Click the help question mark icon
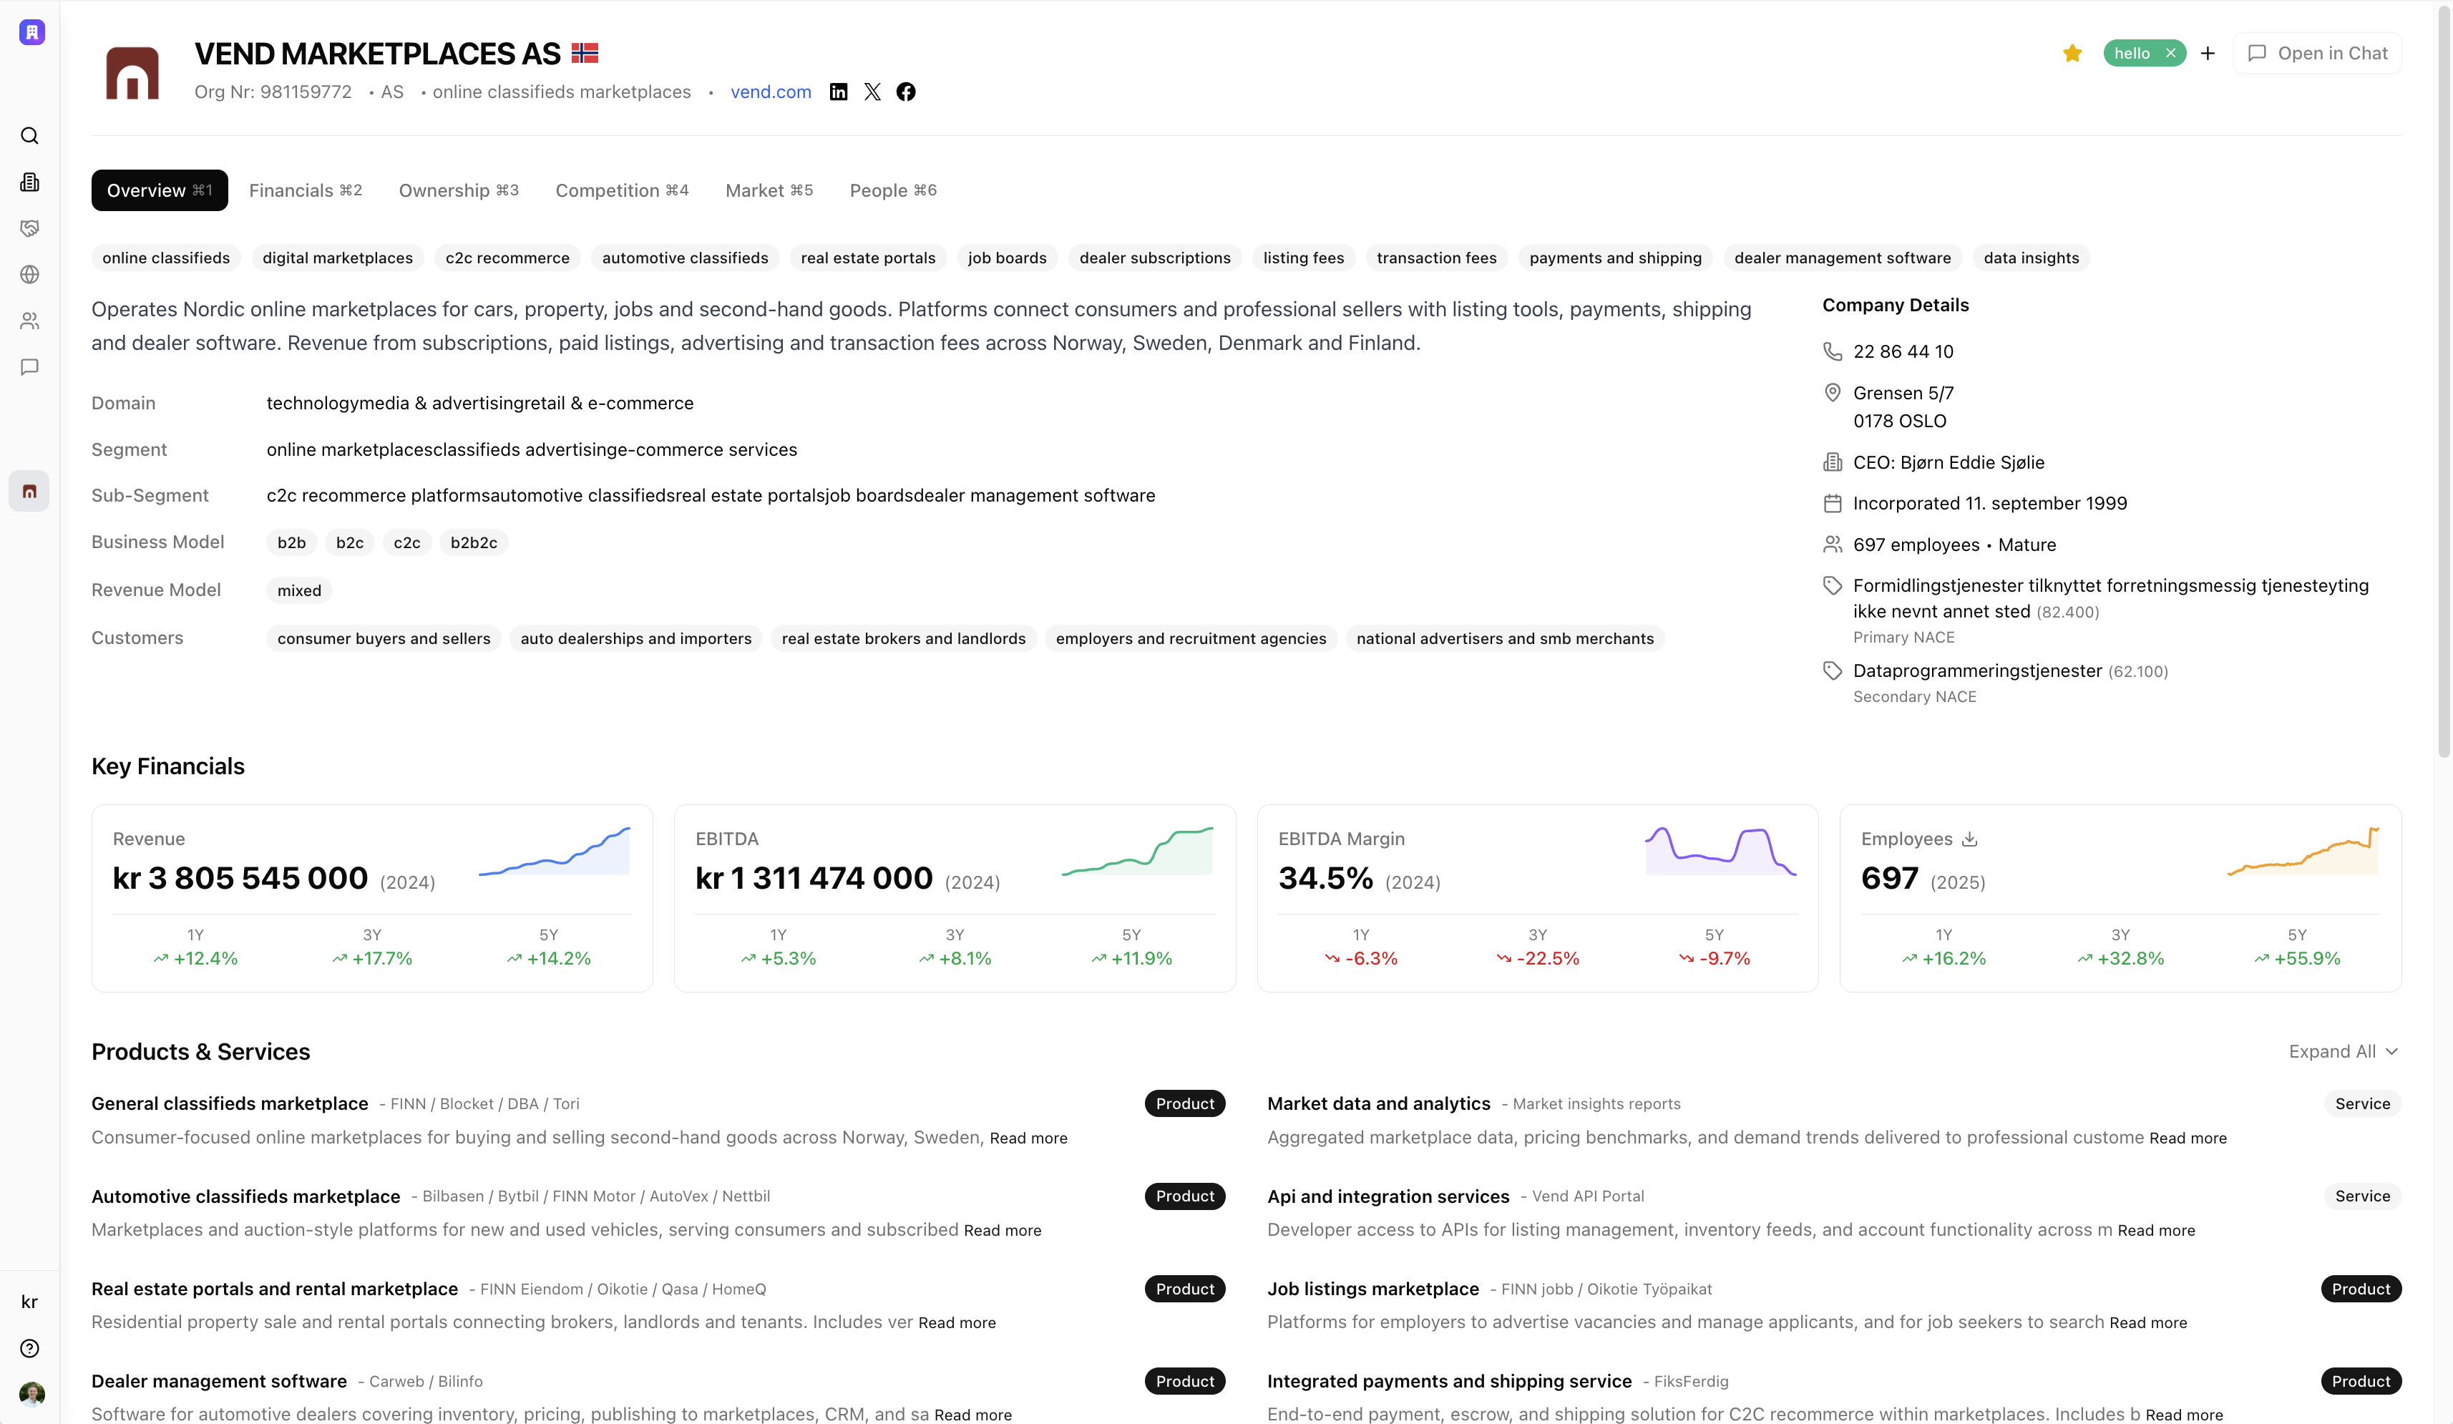The width and height of the screenshot is (2453, 1424). (x=29, y=1348)
